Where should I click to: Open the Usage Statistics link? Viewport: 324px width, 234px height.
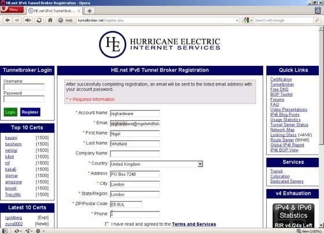pyautogui.click(x=286, y=120)
